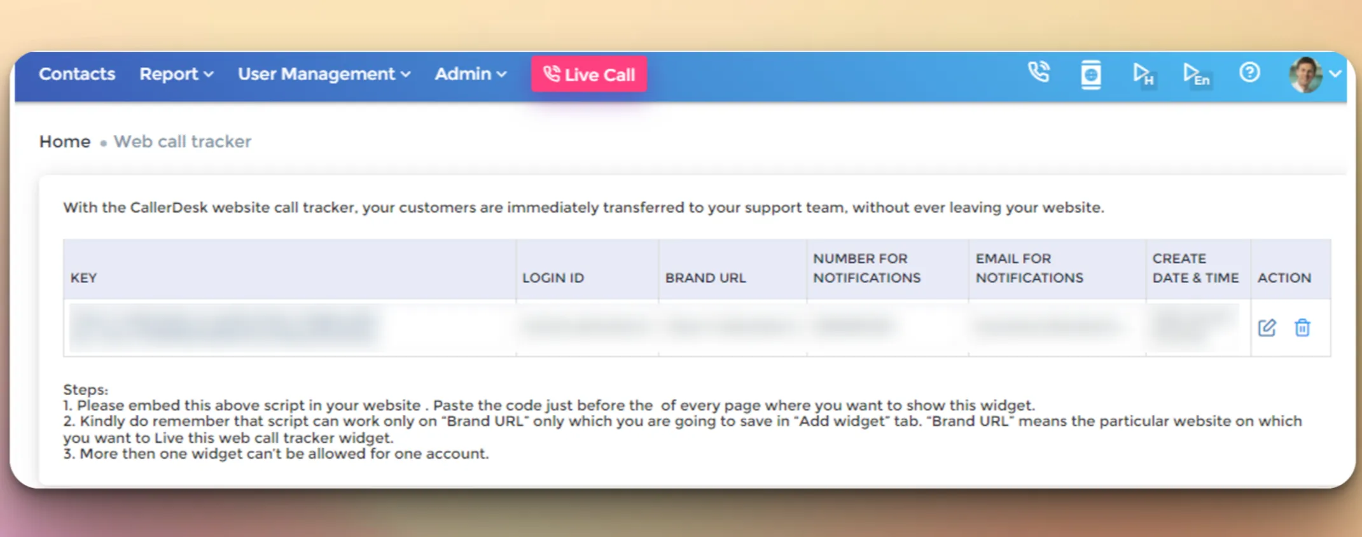Click the Steps: heading text
1362x537 pixels.
[x=85, y=389]
